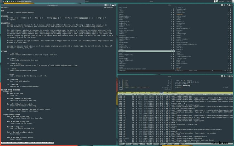Switch to the folder tag icon in top bar

click(7, 1)
